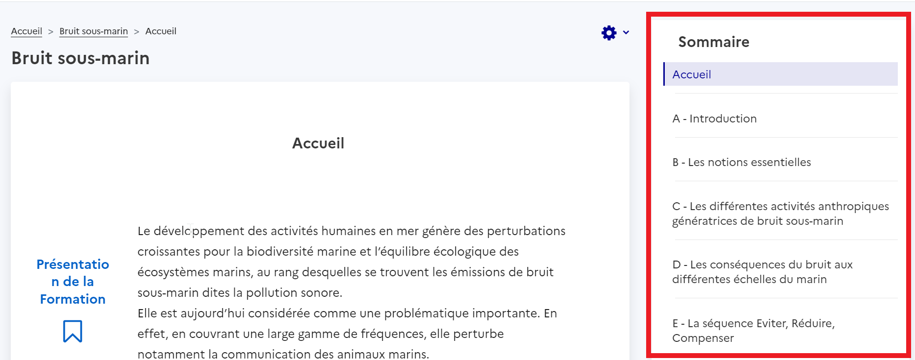Go to the first Accueil breadcrumb link
This screenshot has width=915, height=360.
26,31
